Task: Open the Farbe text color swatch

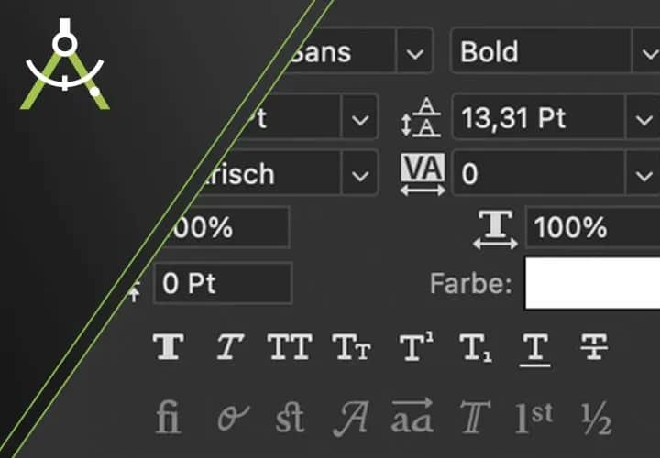Action: click(x=592, y=283)
